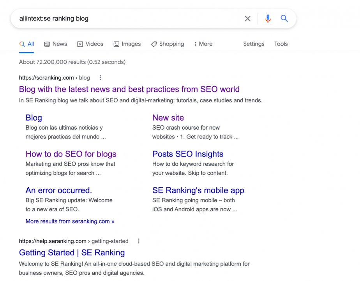
Task: Open the 'New site' sitelink
Action: 168,118
